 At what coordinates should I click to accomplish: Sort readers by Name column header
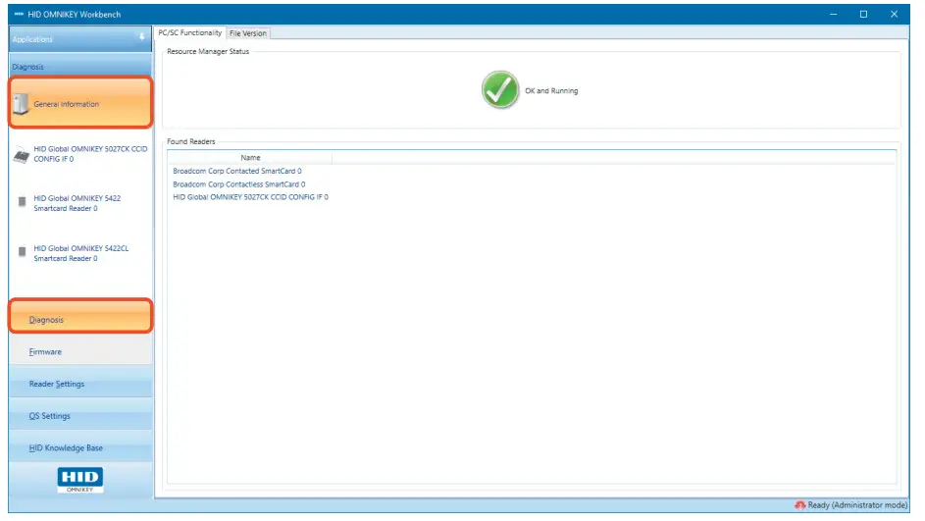pyautogui.click(x=250, y=158)
